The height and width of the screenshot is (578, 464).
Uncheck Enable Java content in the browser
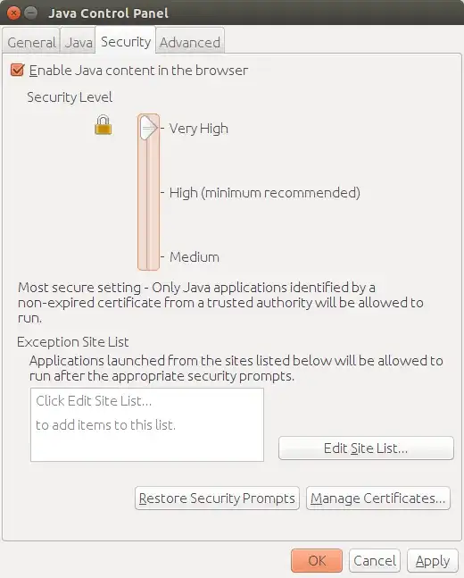17,70
